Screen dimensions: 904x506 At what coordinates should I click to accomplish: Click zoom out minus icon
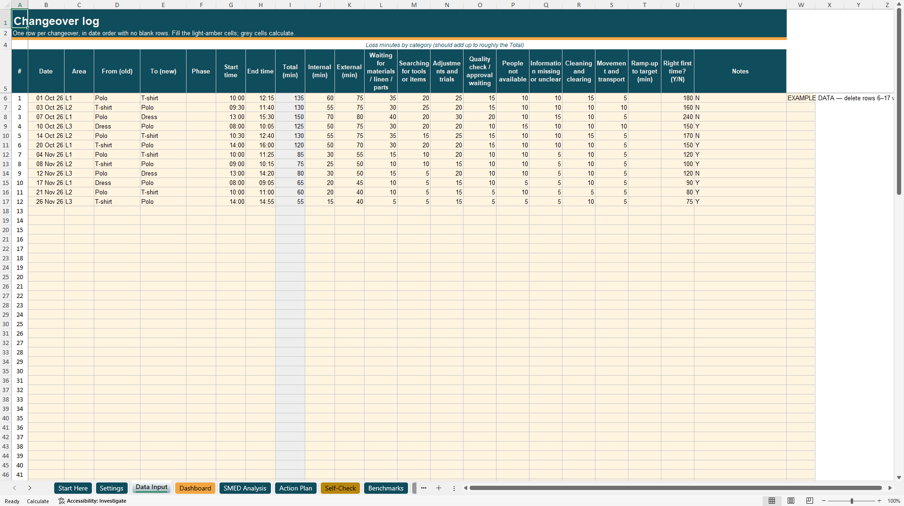point(824,501)
